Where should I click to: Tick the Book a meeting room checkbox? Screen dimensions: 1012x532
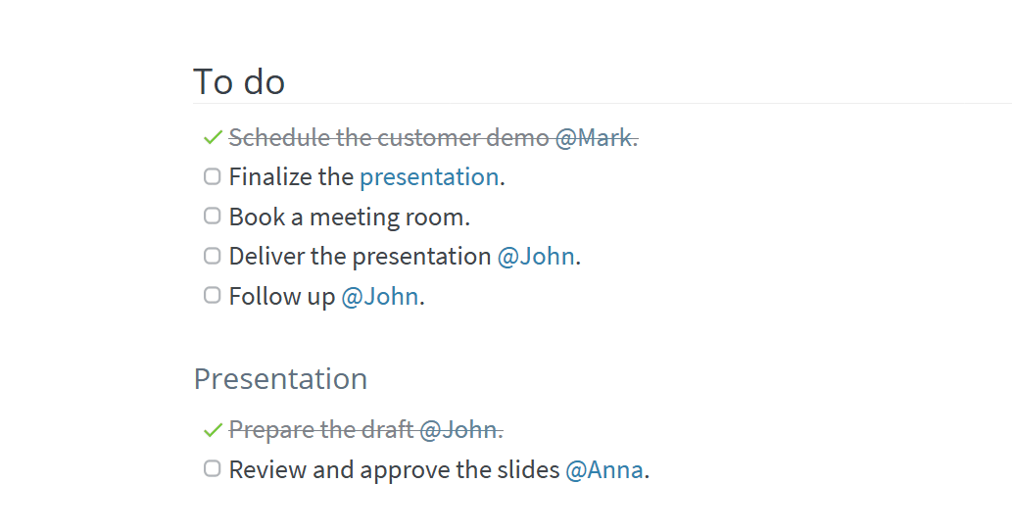(x=213, y=216)
